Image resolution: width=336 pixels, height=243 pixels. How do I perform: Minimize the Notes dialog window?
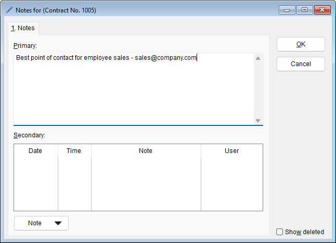point(287,10)
